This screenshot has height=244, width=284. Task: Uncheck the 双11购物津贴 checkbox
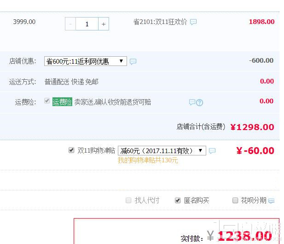pyautogui.click(x=71, y=150)
